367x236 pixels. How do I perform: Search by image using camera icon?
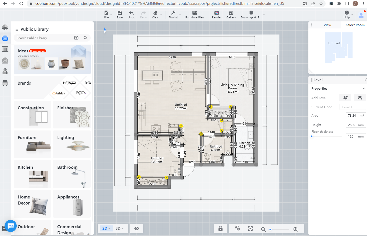[76, 38]
